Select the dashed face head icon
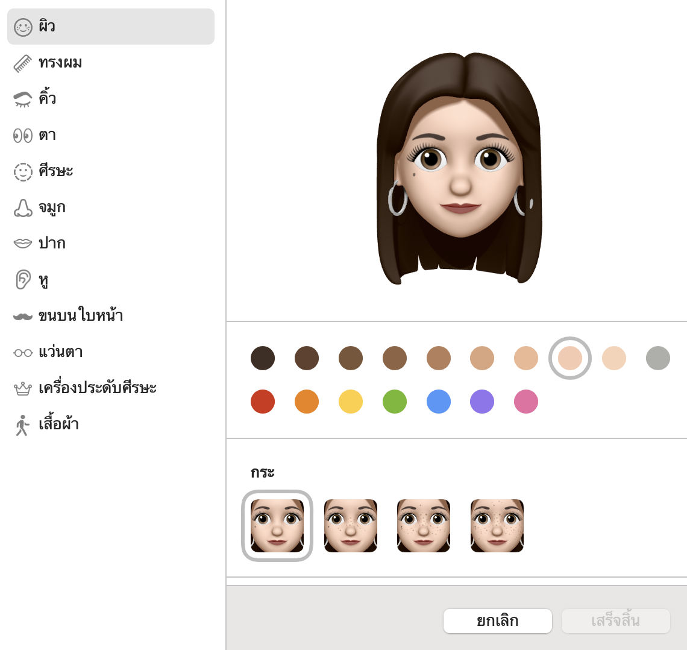This screenshot has height=650, width=687. coord(23,171)
